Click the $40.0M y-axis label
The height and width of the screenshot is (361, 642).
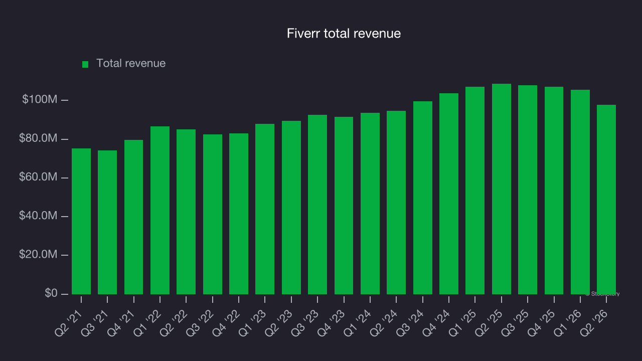[38, 216]
